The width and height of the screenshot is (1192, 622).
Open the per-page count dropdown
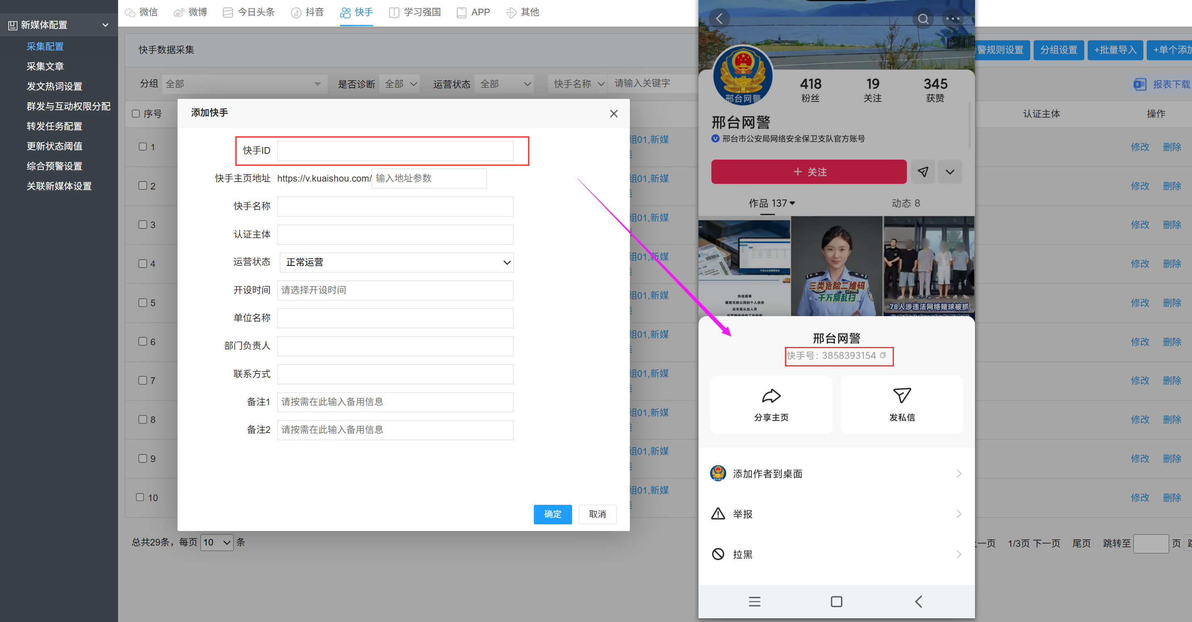coord(217,542)
